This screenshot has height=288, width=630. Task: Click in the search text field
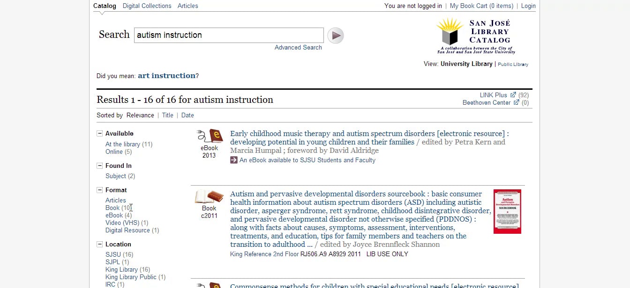click(x=229, y=35)
